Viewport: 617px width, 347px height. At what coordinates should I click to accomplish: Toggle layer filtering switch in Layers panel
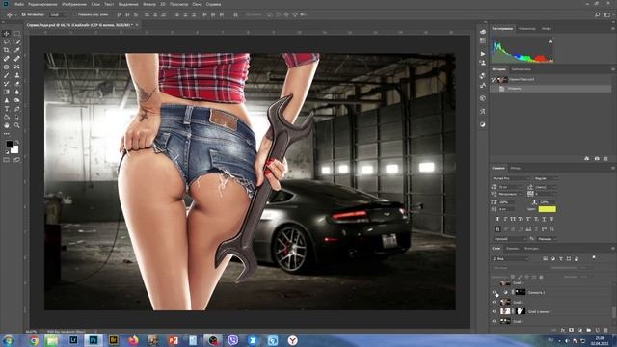[x=594, y=258]
